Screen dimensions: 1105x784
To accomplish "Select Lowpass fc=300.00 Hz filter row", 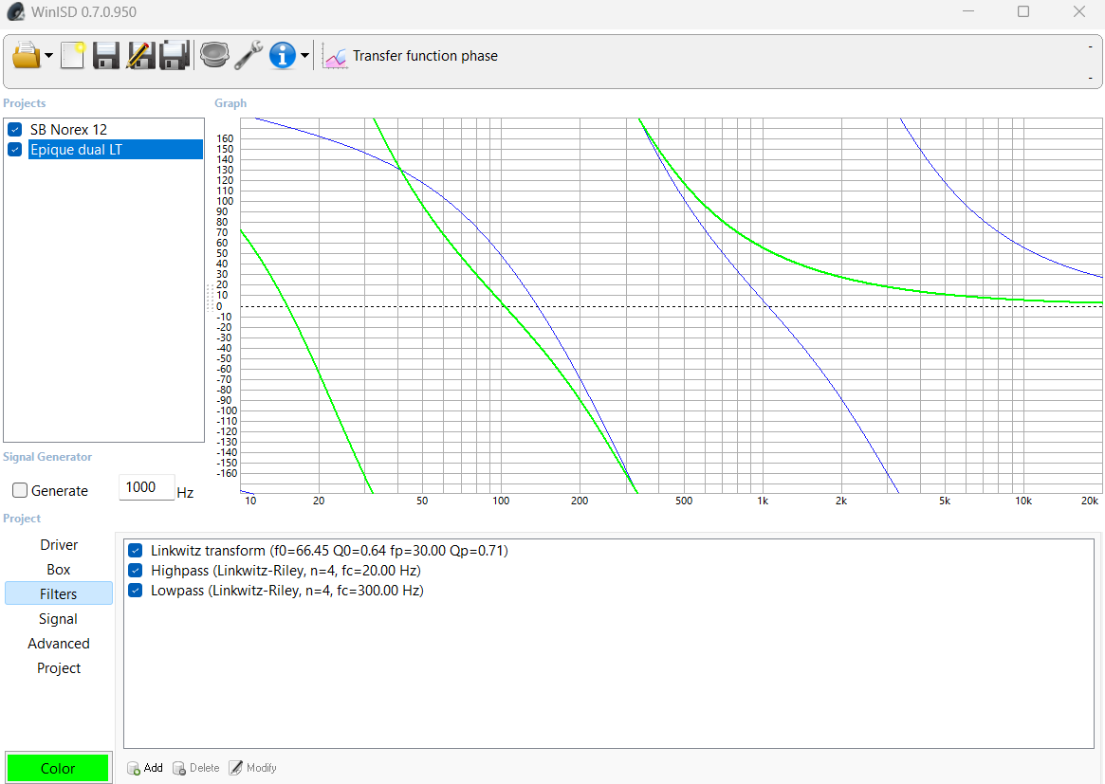I will tap(286, 591).
